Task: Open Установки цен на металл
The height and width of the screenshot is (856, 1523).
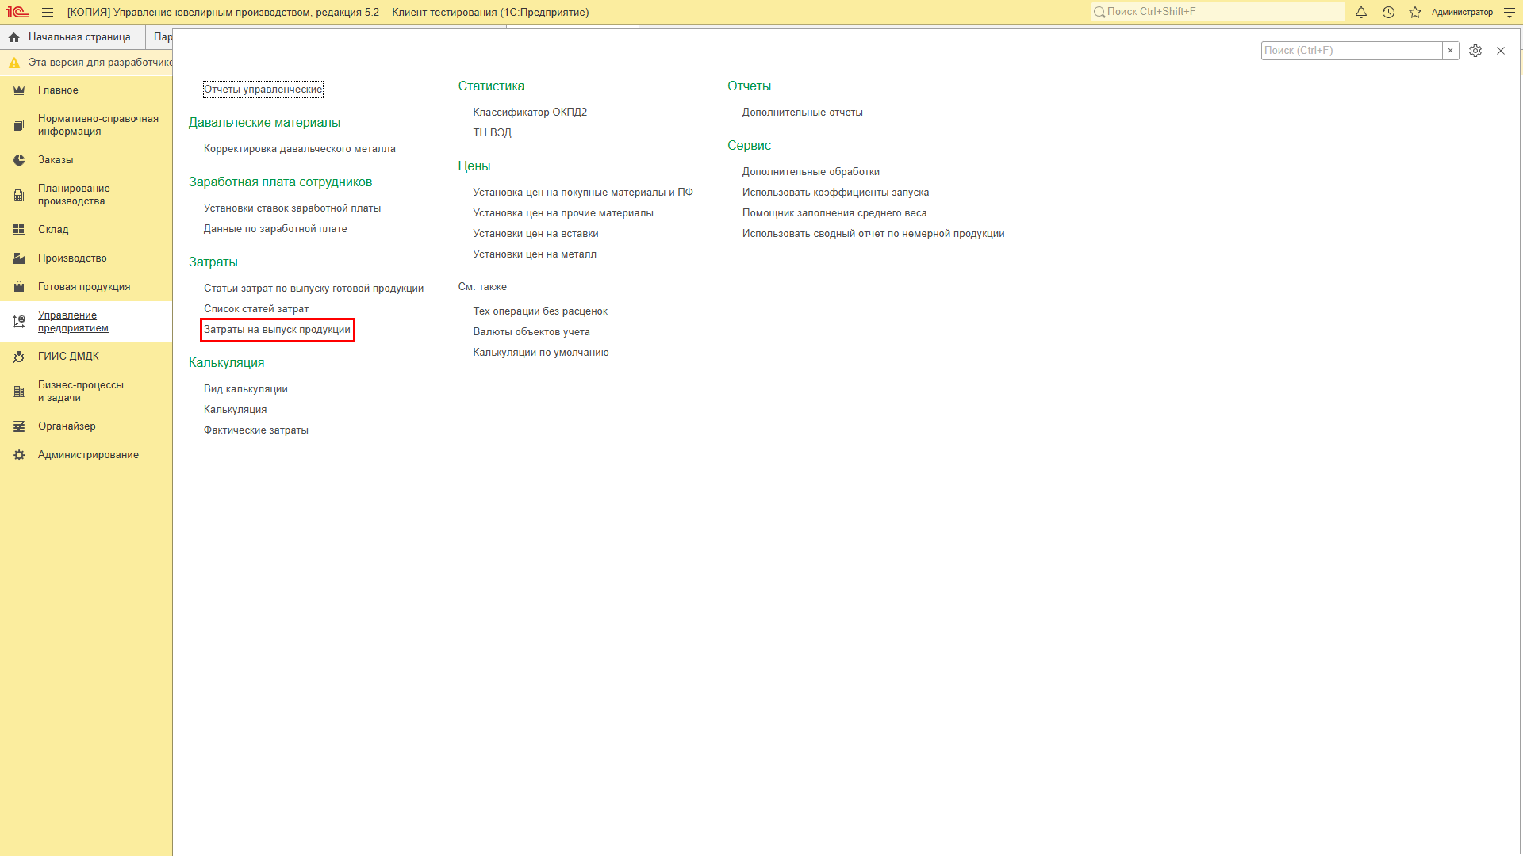Action: pyautogui.click(x=535, y=254)
